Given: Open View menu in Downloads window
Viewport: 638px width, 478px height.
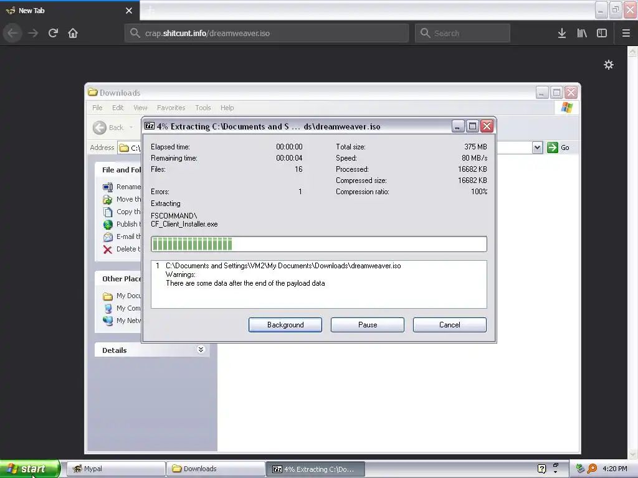Looking at the screenshot, I should pyautogui.click(x=140, y=108).
